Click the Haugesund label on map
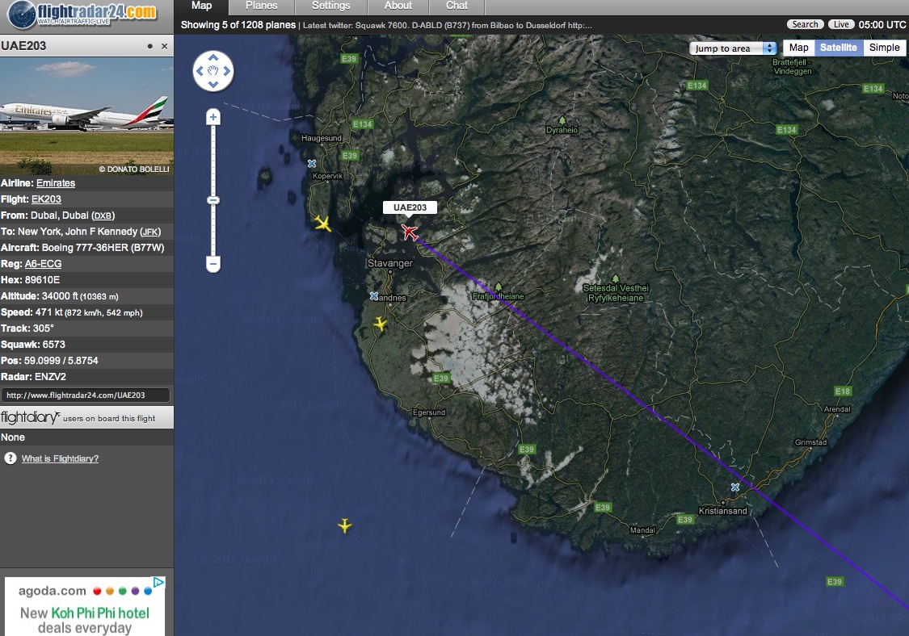The image size is (909, 636). pyautogui.click(x=322, y=138)
